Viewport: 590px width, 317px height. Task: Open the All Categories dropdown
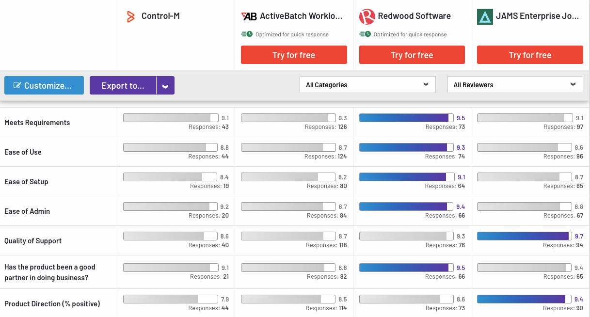pos(367,84)
